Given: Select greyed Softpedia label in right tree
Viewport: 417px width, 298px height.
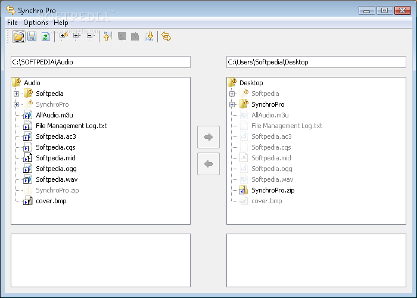Looking at the screenshot, I should click(265, 94).
